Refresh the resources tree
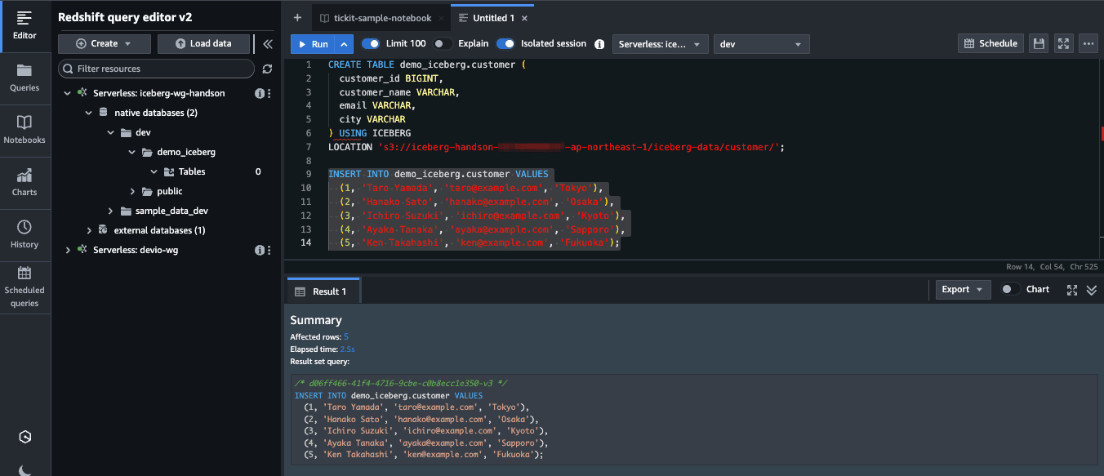Image resolution: width=1104 pixels, height=476 pixels. [267, 70]
